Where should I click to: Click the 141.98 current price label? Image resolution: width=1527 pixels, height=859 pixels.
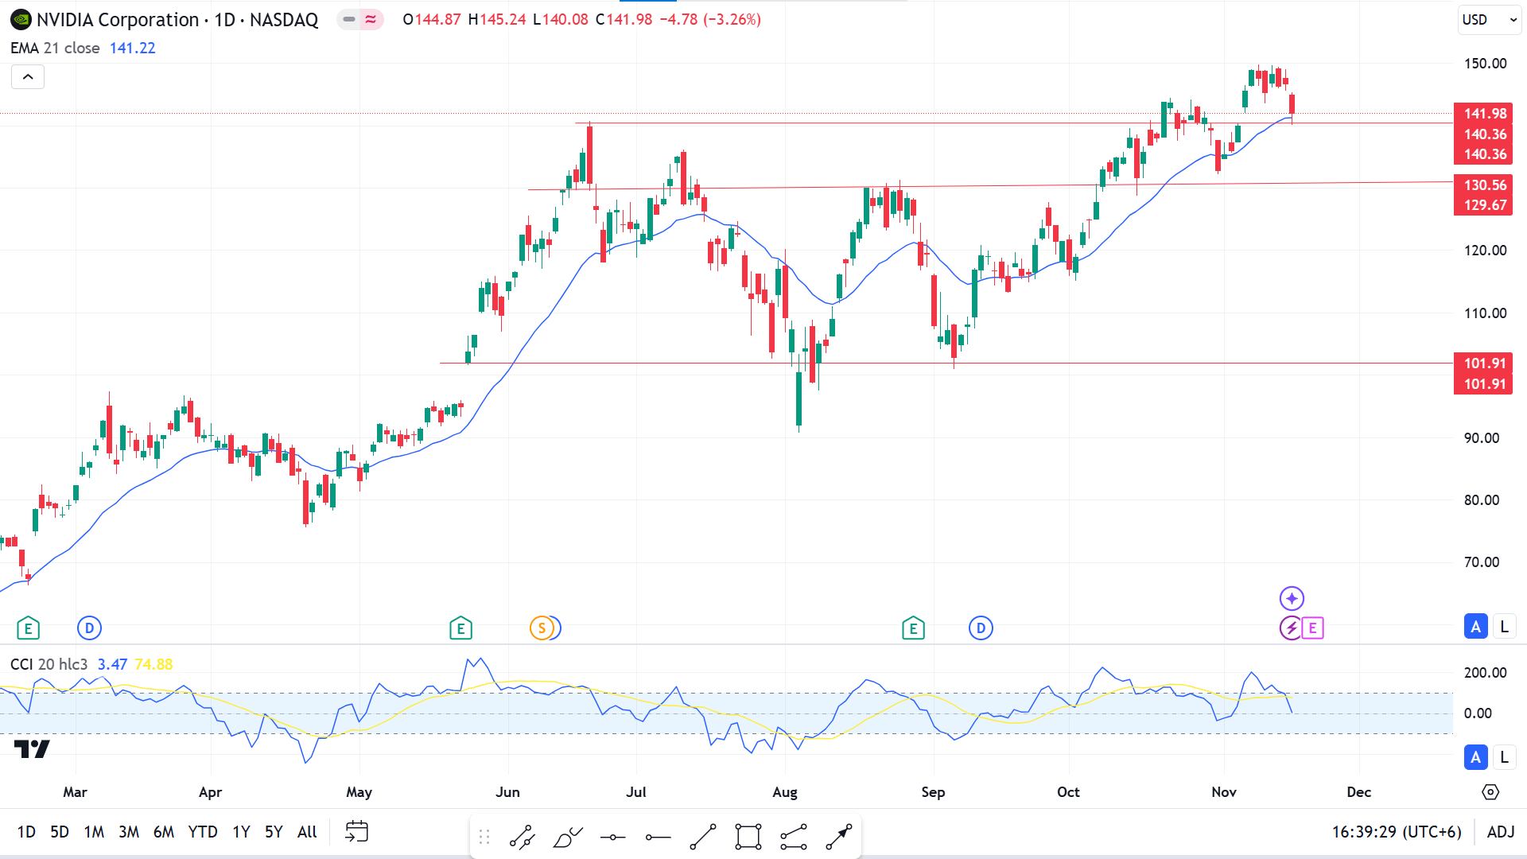(1484, 114)
